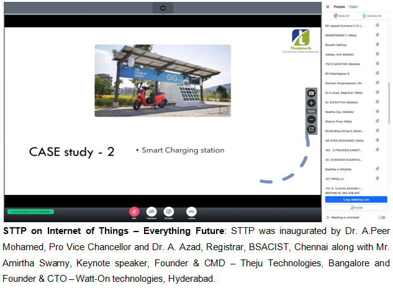Unmute the microphone with the Mic button

133,212
